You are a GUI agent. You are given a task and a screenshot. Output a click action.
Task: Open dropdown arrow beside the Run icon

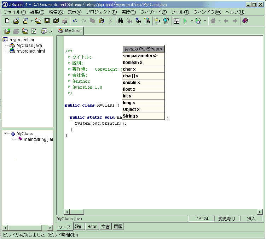192,21
